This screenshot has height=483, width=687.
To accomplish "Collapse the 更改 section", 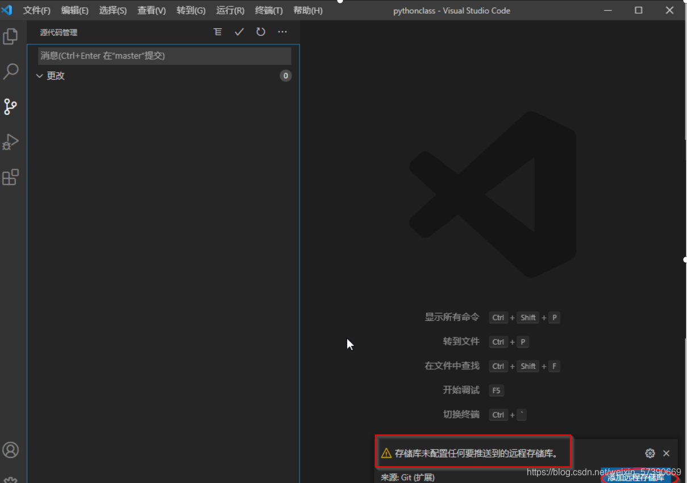I will tap(39, 76).
